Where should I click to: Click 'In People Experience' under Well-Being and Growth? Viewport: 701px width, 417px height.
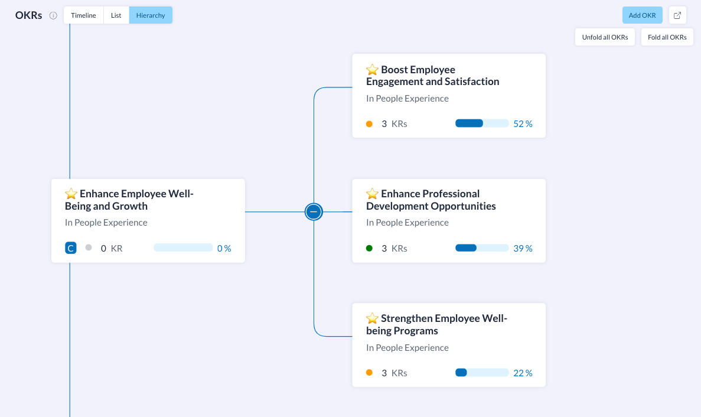(x=106, y=223)
